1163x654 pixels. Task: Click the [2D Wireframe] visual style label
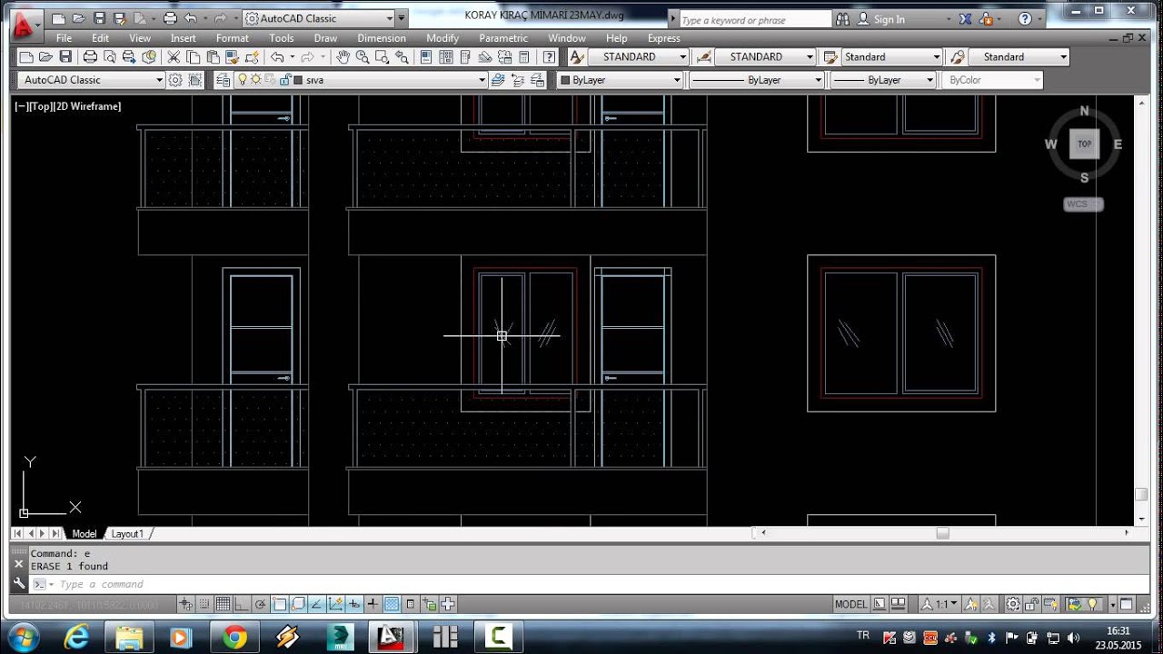(88, 106)
